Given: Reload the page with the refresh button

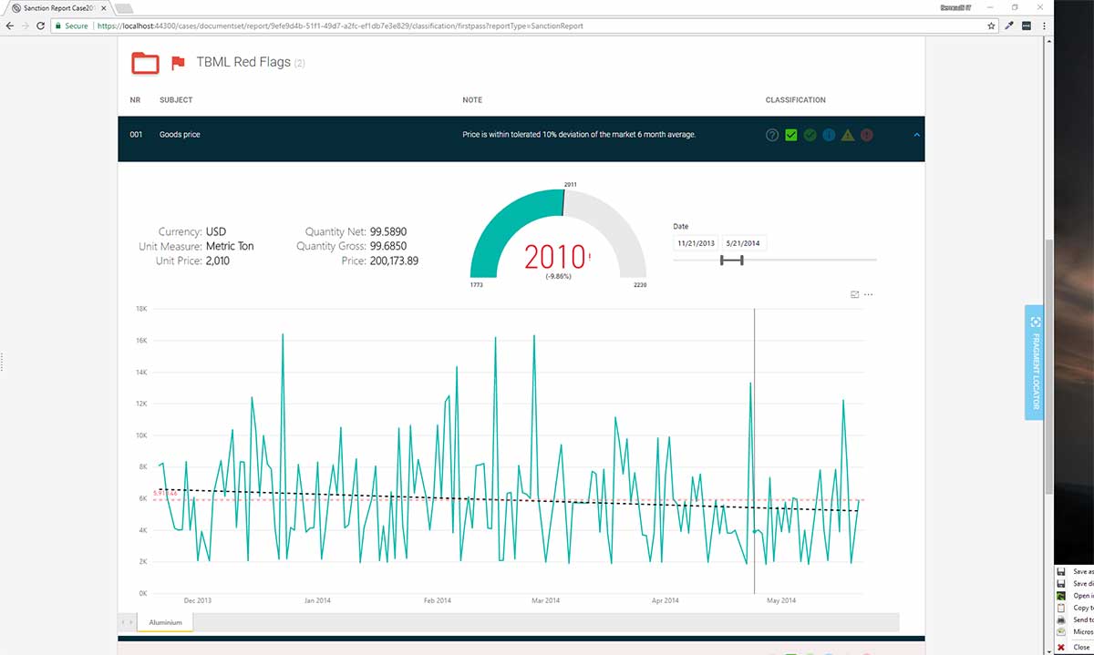Looking at the screenshot, I should point(40,26).
